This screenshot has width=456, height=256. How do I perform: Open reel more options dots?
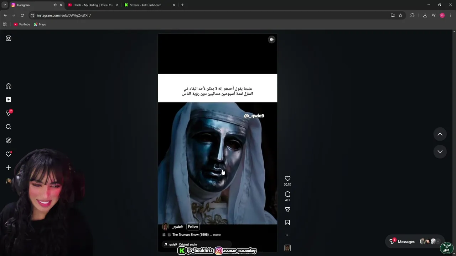click(287, 235)
